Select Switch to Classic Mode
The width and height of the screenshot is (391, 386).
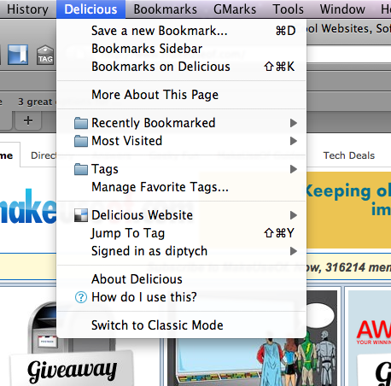click(x=182, y=325)
